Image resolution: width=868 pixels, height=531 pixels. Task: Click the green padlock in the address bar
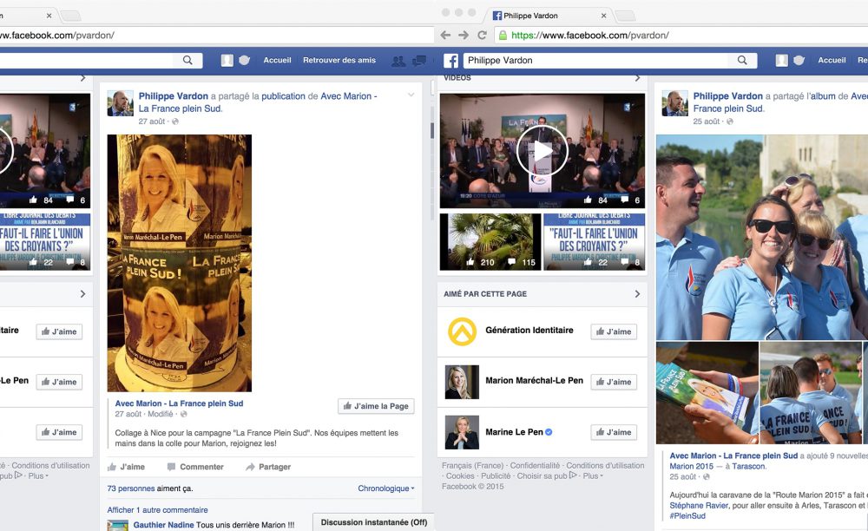[503, 36]
